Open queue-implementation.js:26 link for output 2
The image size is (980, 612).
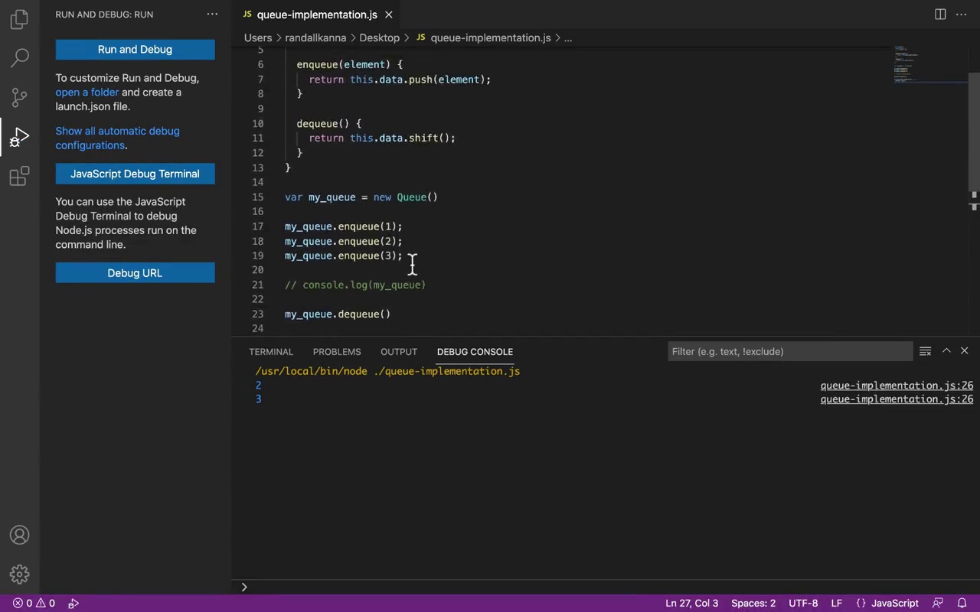(897, 386)
